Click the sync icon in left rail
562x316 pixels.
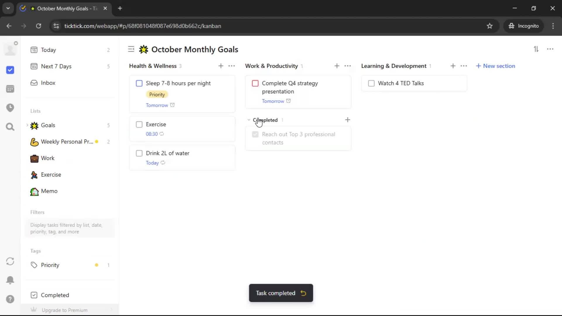[10, 261]
